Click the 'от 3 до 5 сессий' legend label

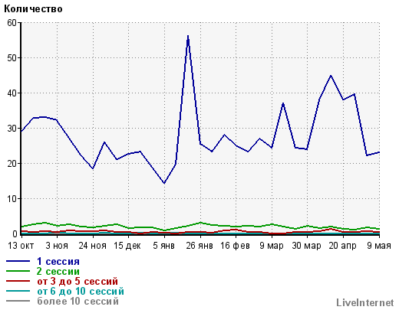pyautogui.click(x=77, y=281)
